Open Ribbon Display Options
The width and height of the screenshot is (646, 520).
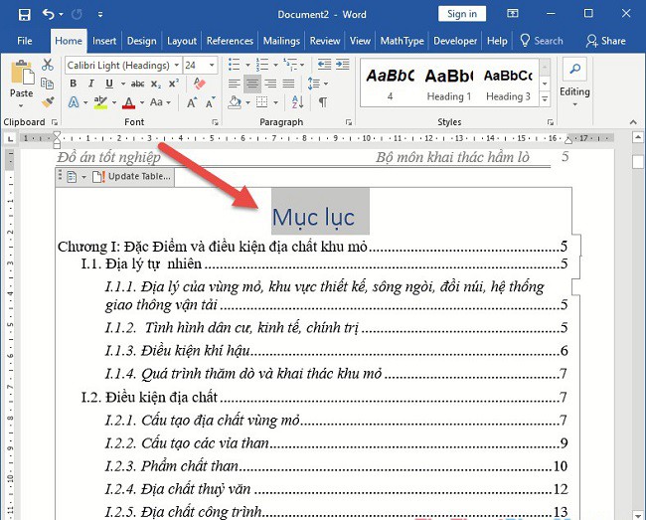[512, 14]
